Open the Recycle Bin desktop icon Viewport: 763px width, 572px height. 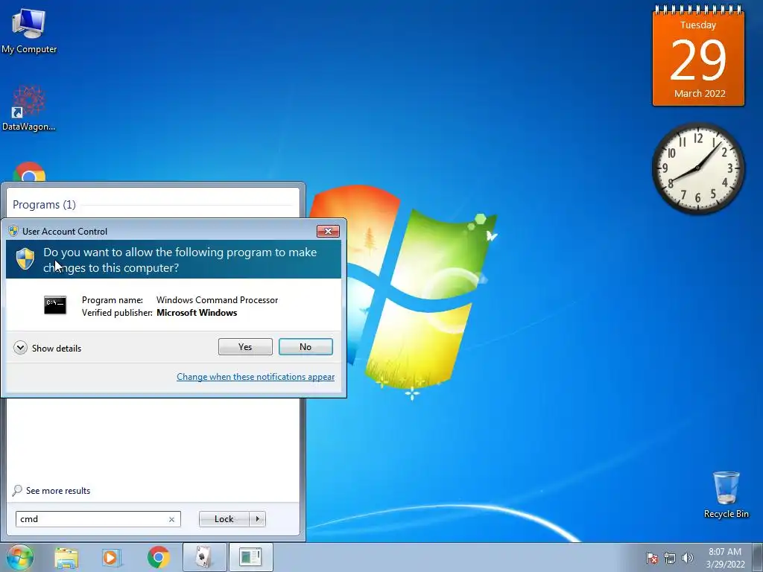pos(726,495)
